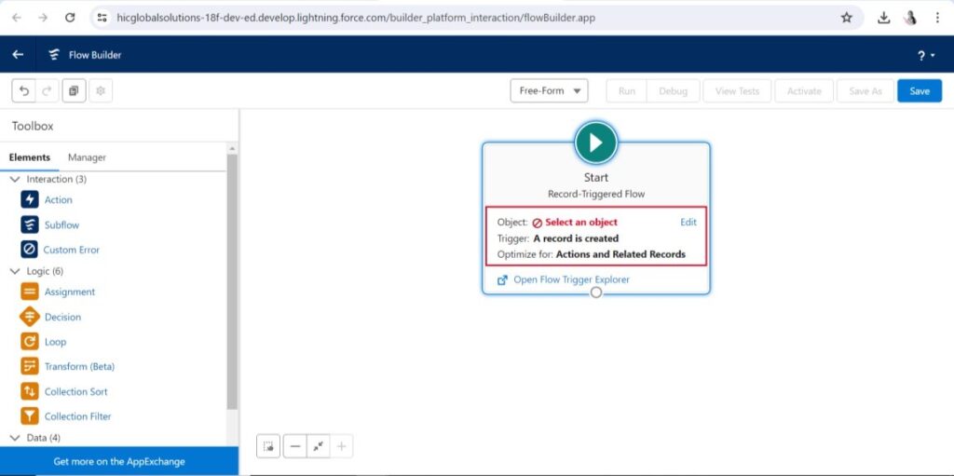Click the Collection Sort element icon
Image resolution: width=954 pixels, height=476 pixels.
point(29,391)
